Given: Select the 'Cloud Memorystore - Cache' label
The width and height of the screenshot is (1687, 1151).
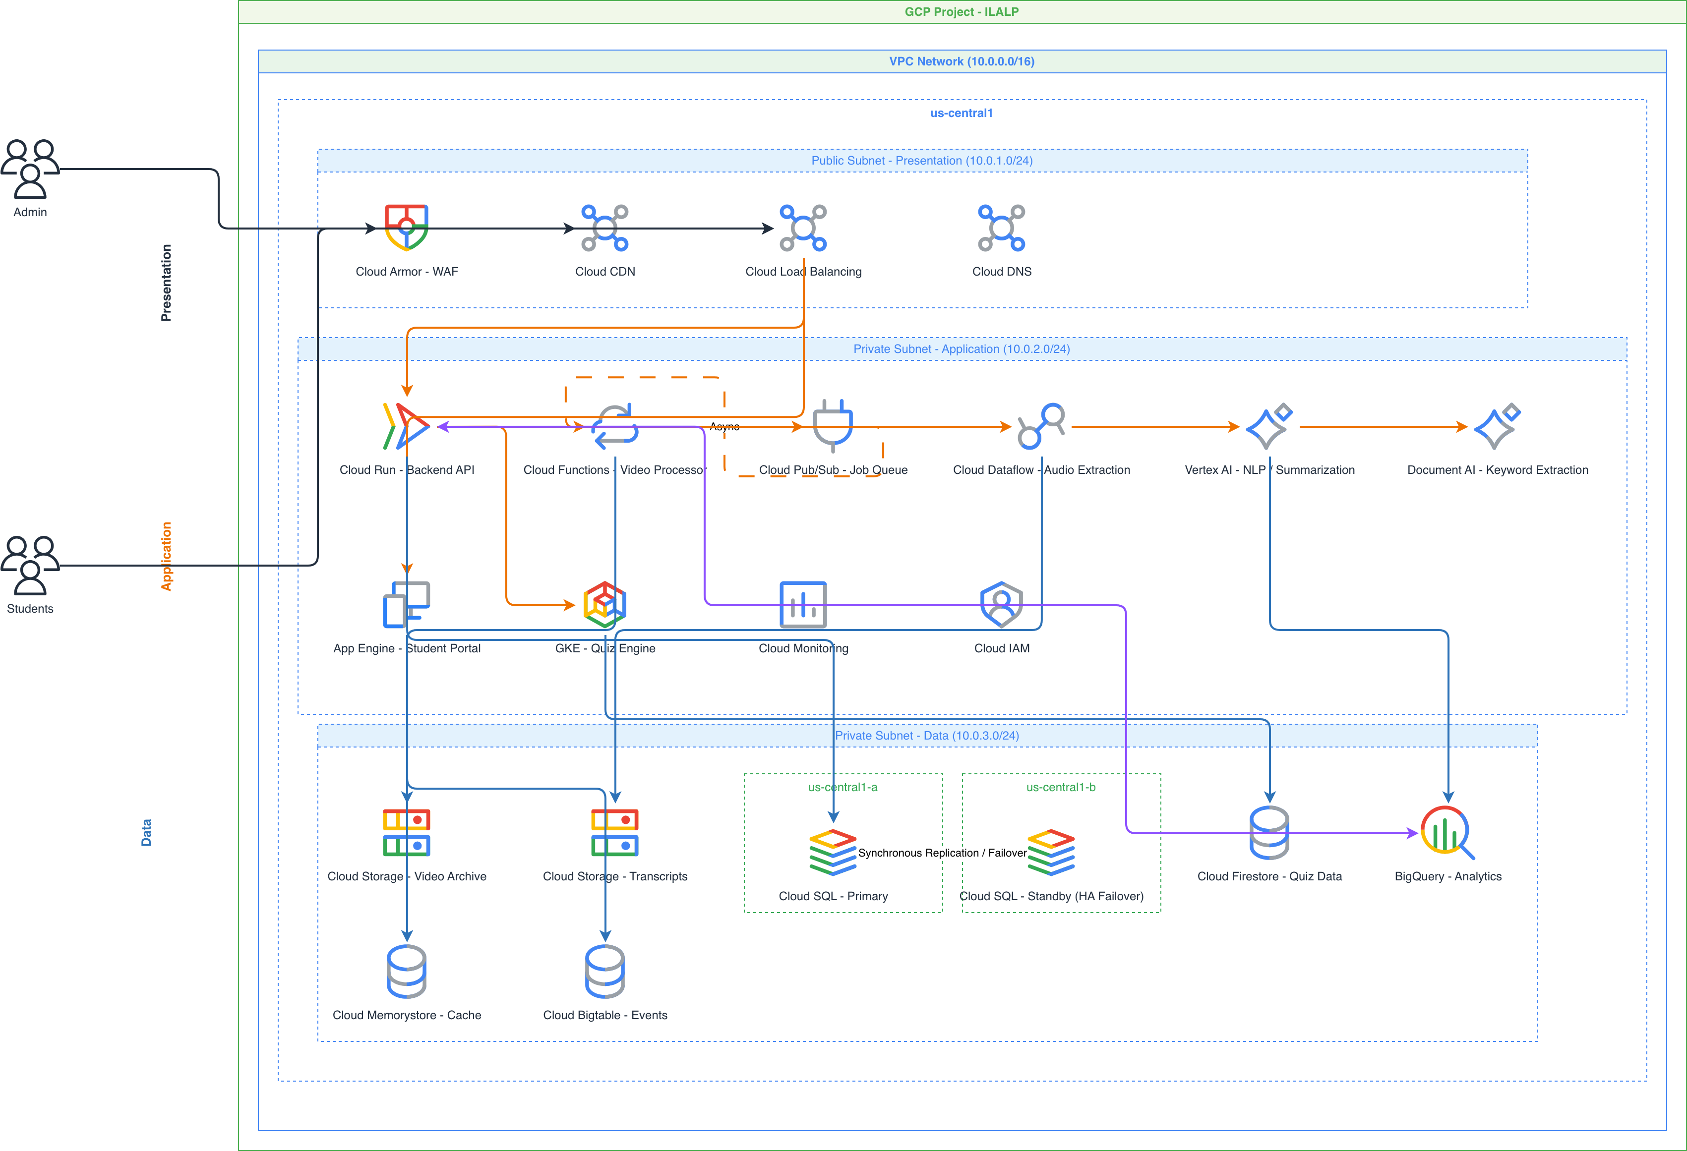Looking at the screenshot, I should (407, 1015).
